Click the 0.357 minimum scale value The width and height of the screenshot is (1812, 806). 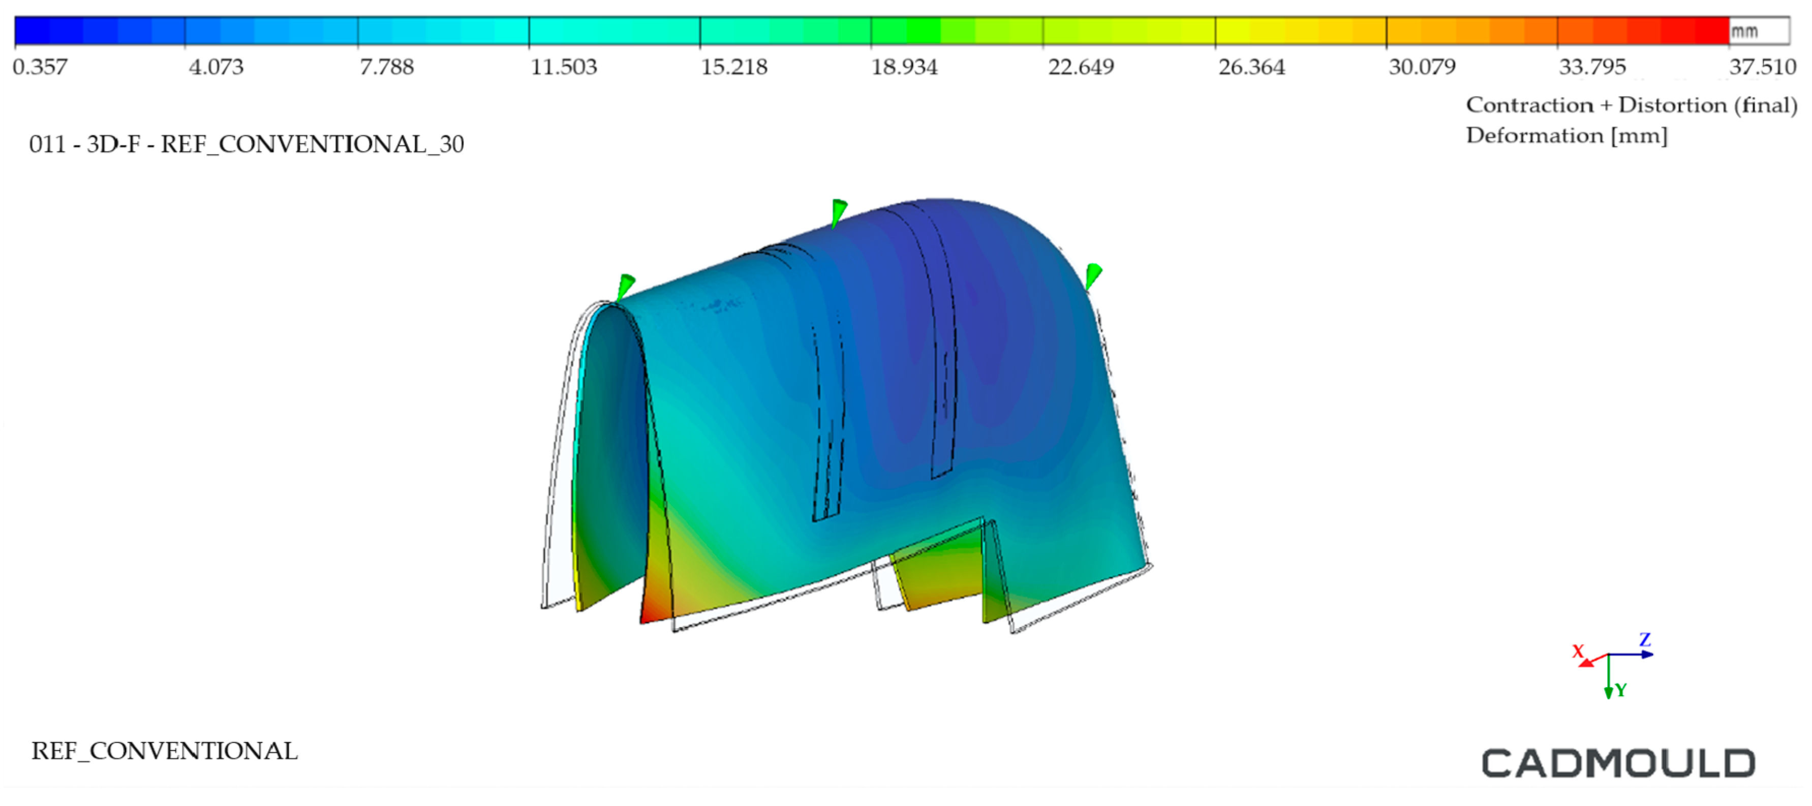[x=40, y=67]
